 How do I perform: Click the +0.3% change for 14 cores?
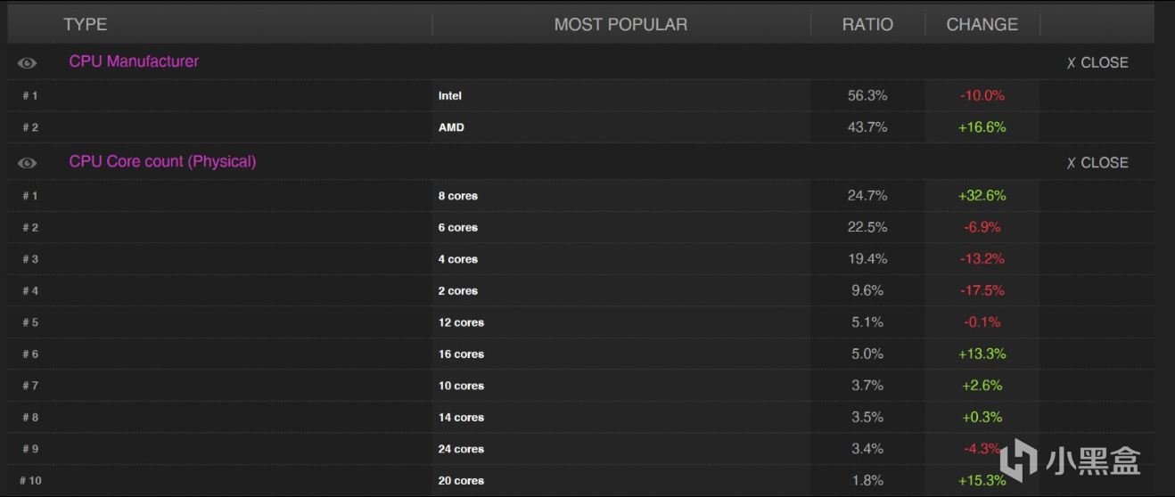pos(982,418)
